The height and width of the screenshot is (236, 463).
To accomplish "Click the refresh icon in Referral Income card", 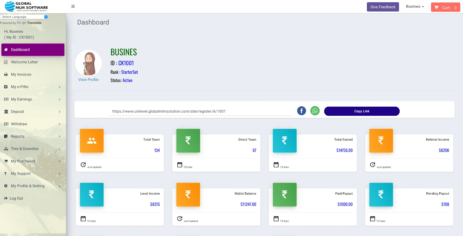I will click(x=372, y=165).
